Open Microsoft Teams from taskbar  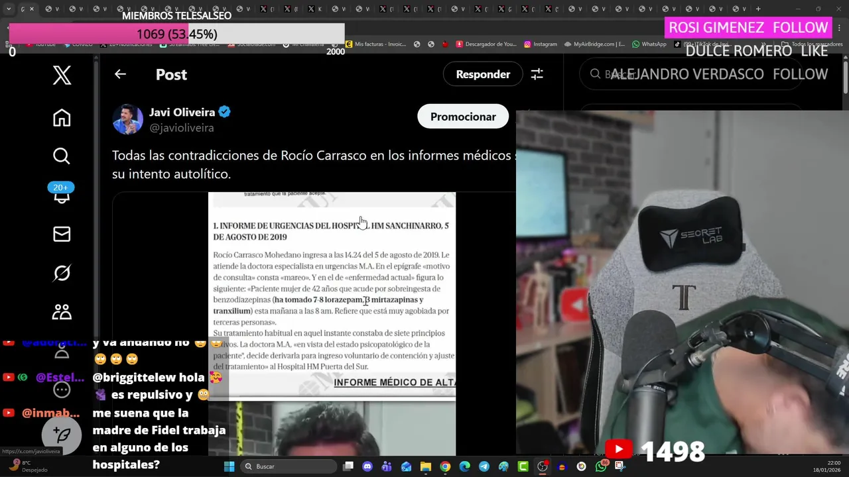tap(387, 466)
